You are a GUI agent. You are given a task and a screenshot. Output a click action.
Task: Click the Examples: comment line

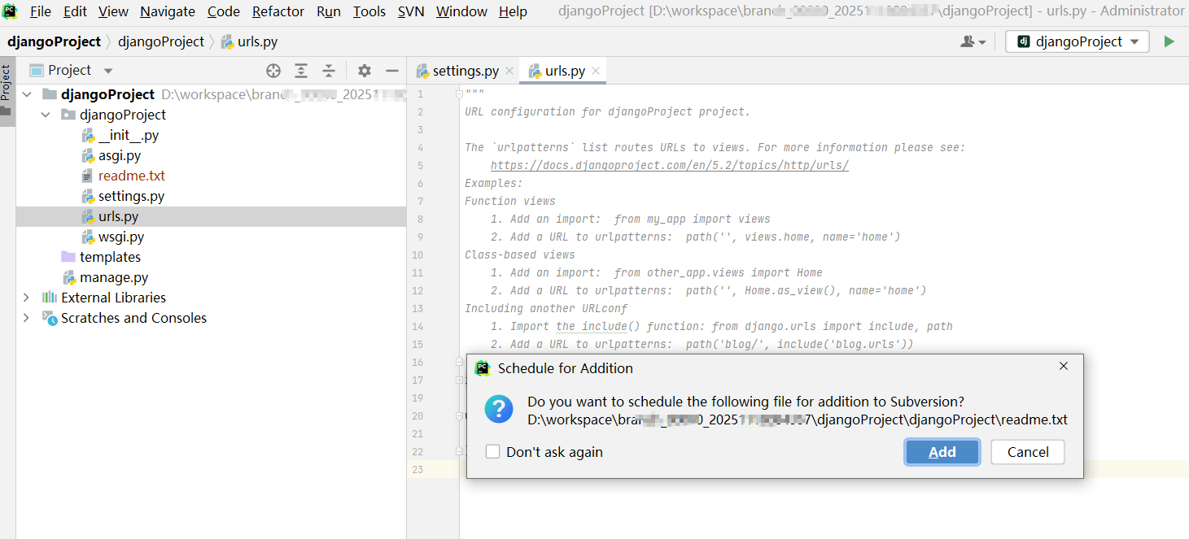pos(494,183)
